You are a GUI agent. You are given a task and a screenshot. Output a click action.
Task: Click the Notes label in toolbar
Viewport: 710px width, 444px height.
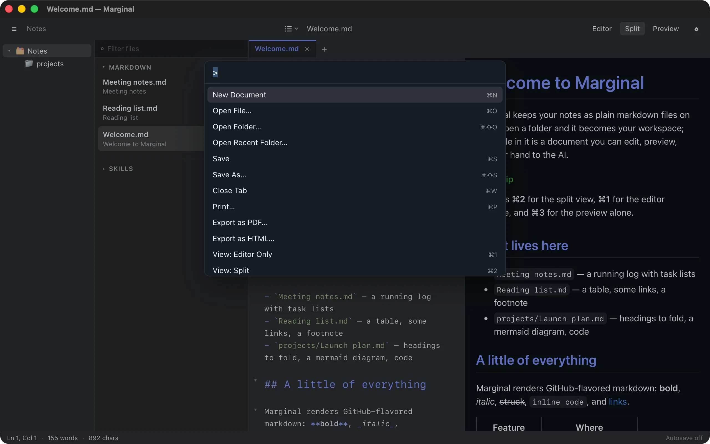(x=36, y=29)
